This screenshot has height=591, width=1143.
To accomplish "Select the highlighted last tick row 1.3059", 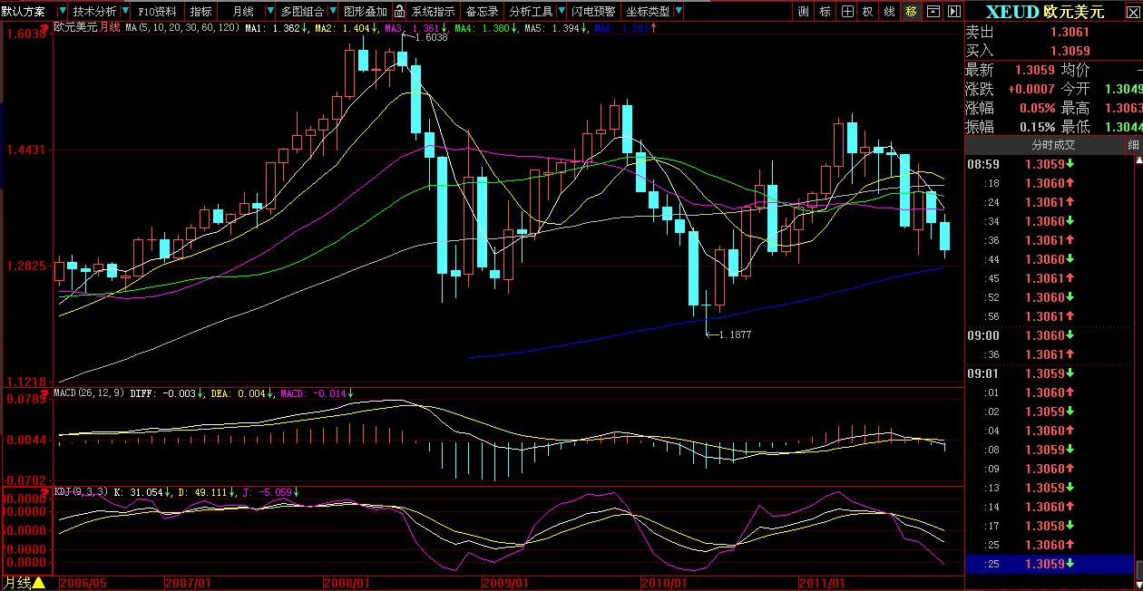I will point(1049,564).
